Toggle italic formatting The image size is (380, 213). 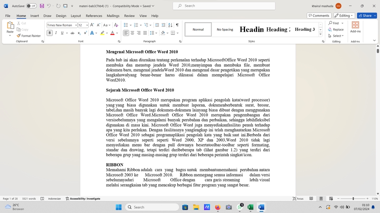click(56, 33)
